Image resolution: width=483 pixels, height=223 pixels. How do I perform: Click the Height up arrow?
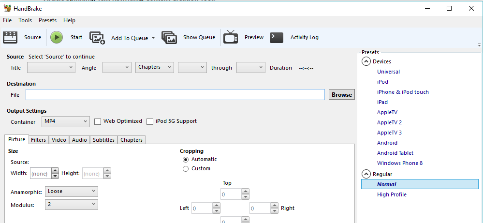107,171
